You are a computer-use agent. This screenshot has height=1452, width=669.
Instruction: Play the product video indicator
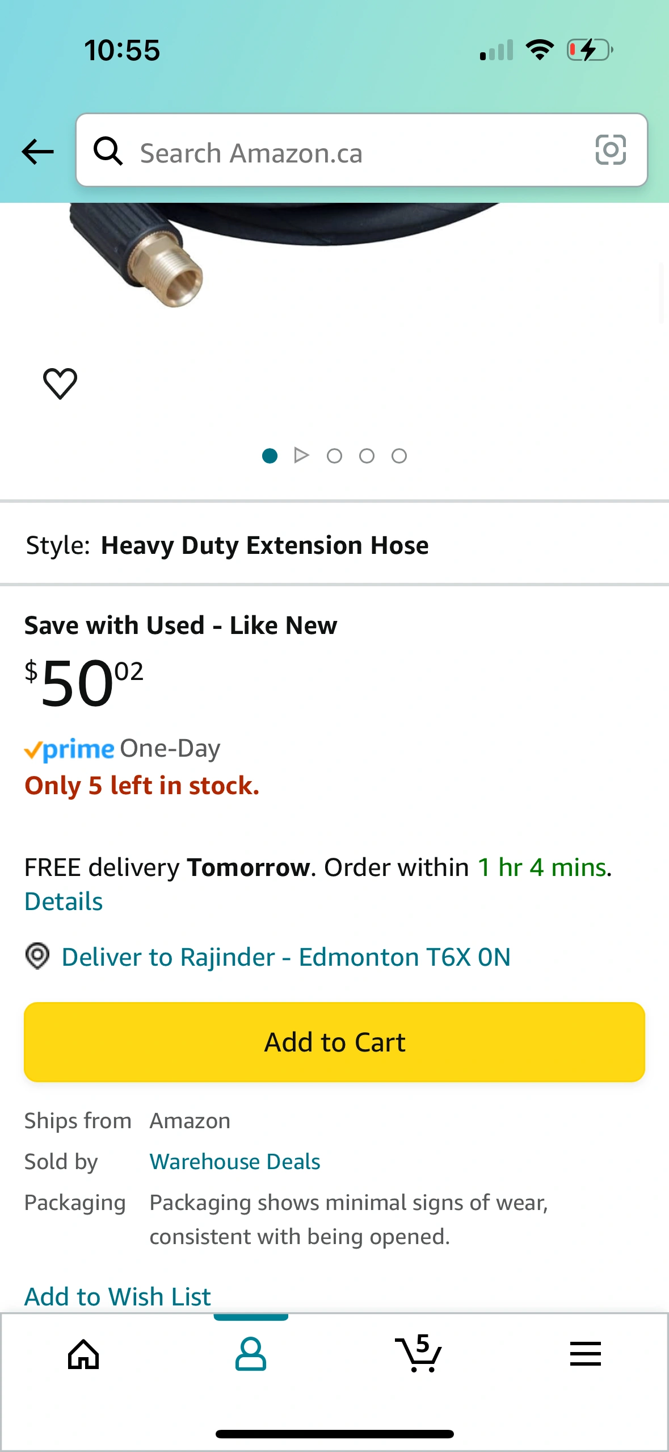tap(301, 456)
